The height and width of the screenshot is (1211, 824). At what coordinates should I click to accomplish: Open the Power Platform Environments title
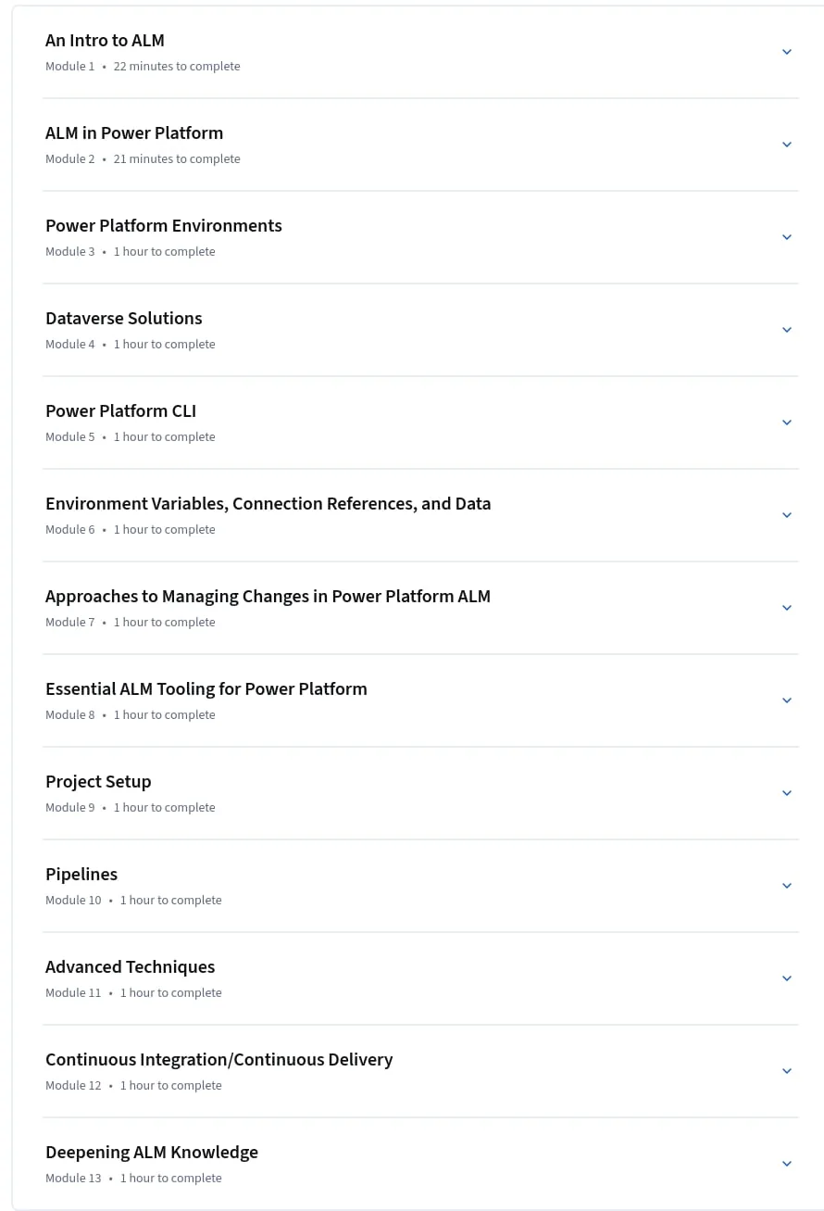(x=164, y=226)
